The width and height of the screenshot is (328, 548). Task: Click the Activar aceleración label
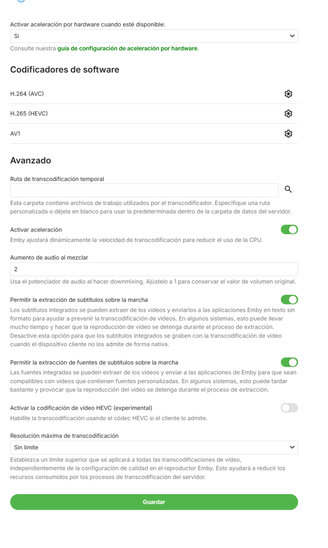[x=36, y=230]
